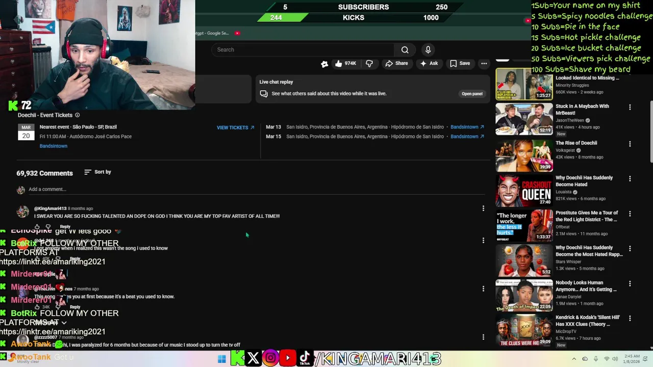Open the 'Crashout Queen' thumbnail

[x=524, y=191]
